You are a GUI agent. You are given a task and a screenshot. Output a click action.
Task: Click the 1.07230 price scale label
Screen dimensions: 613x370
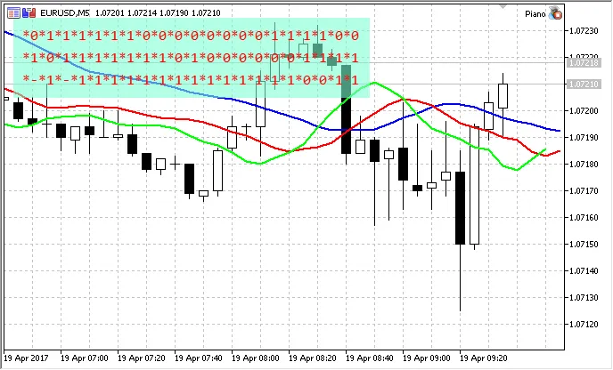point(584,30)
